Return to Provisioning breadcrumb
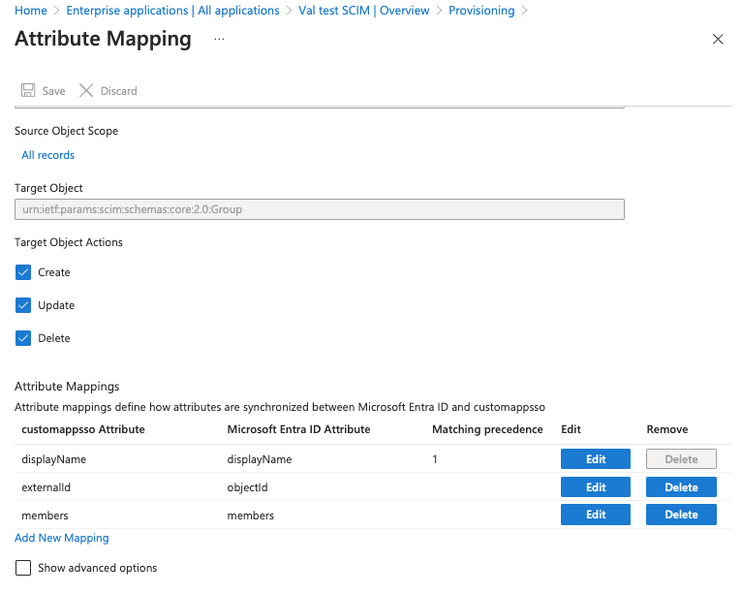 coord(481,11)
